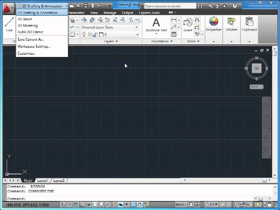
Task: Open the View ribbon tab
Action: (94, 13)
